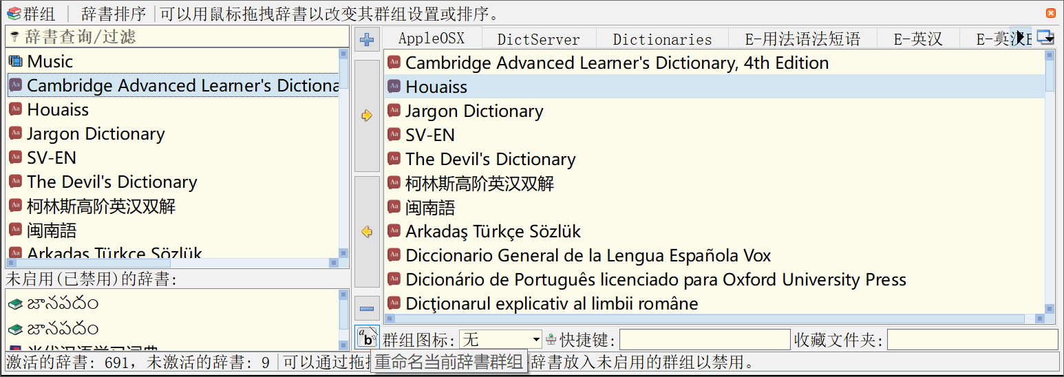Click Houaiss dictionary icon in the group list
Viewport: 1064px width, 377px height.
394,87
